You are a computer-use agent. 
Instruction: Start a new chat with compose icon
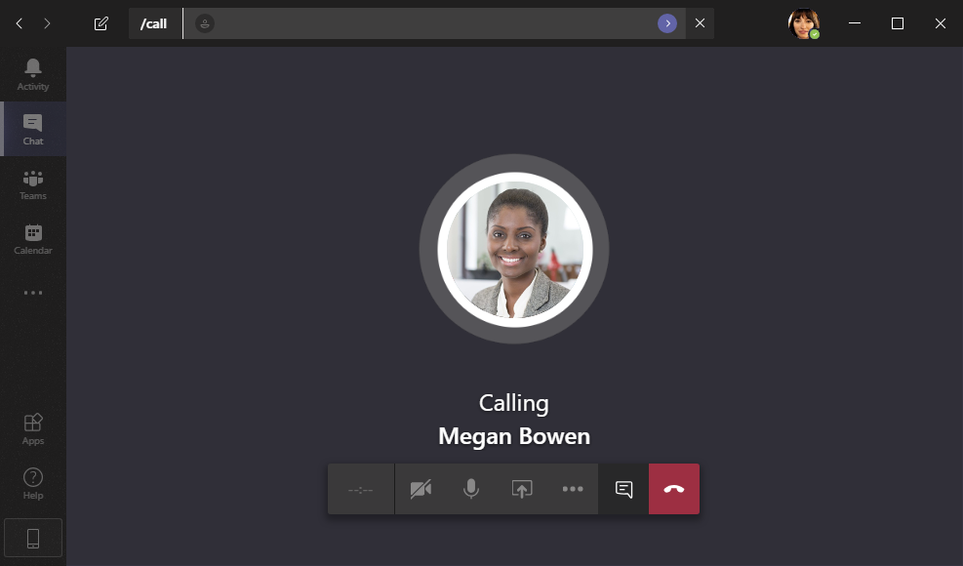(x=101, y=23)
